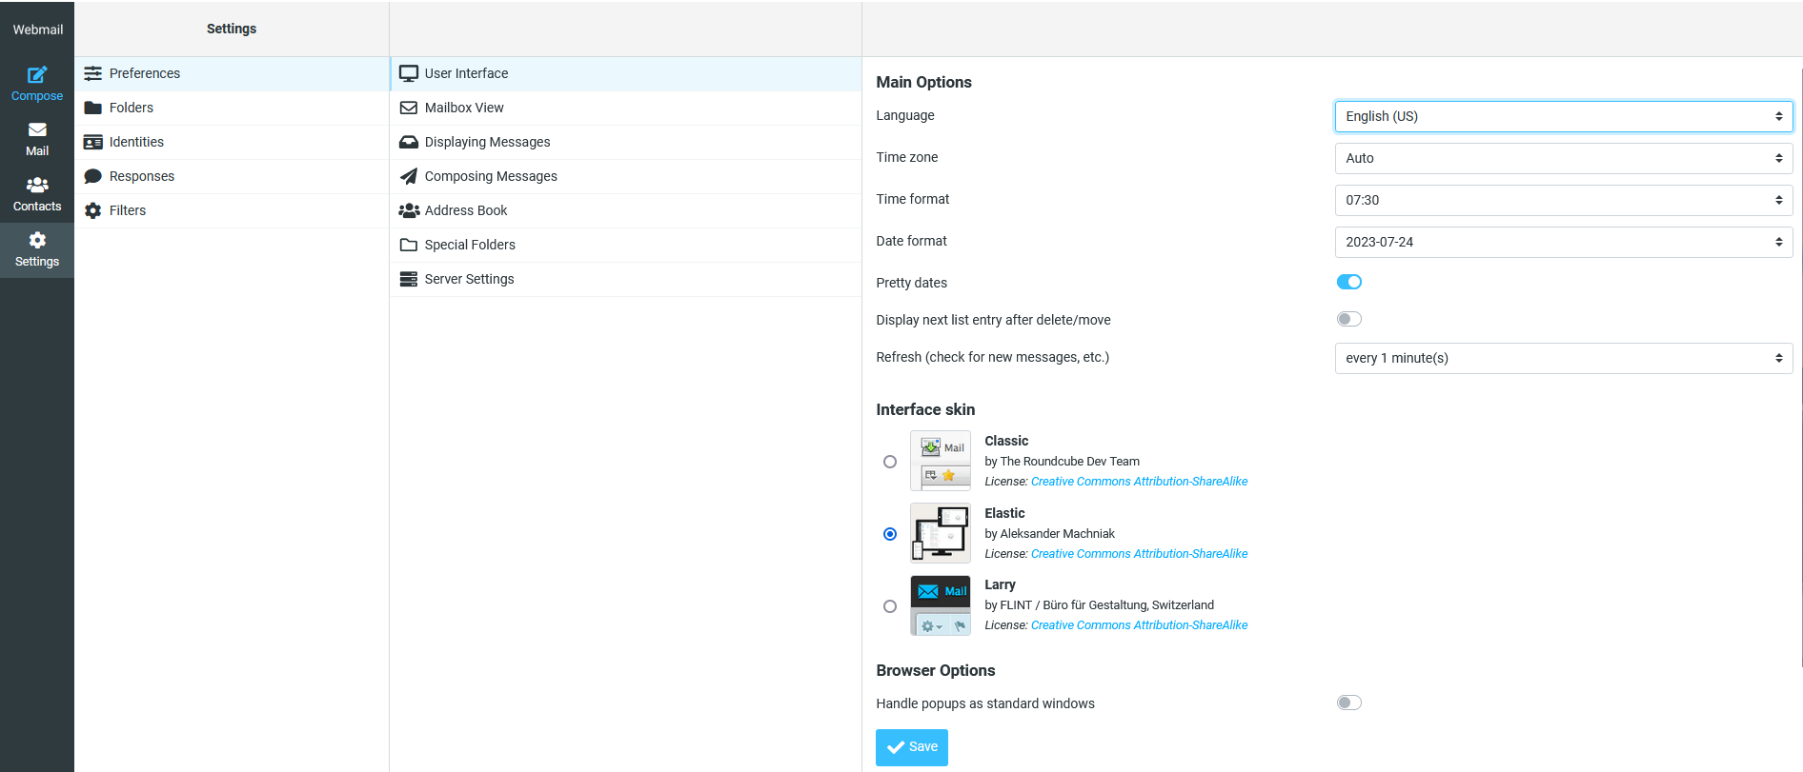This screenshot has height=772, width=1803.
Task: Click the Save button
Action: coord(912,747)
